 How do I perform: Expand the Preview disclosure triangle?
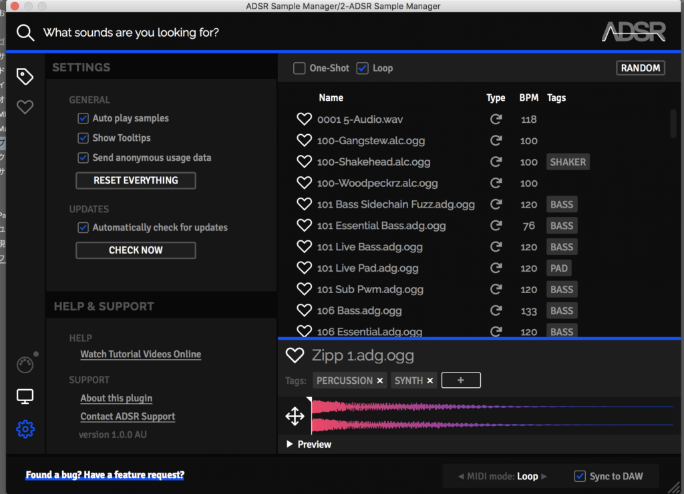coord(289,445)
